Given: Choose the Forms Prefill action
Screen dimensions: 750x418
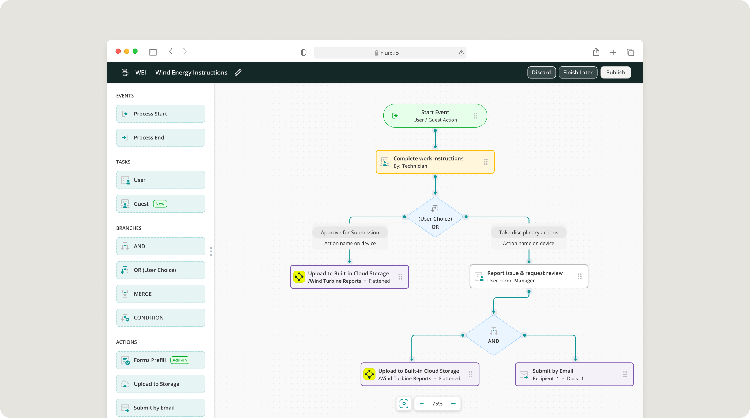Looking at the screenshot, I should coord(160,360).
